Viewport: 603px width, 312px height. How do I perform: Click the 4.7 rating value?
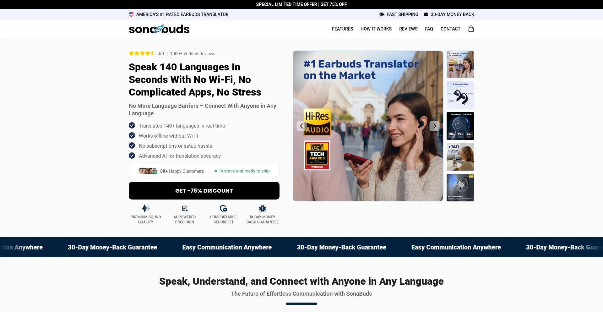pos(161,54)
